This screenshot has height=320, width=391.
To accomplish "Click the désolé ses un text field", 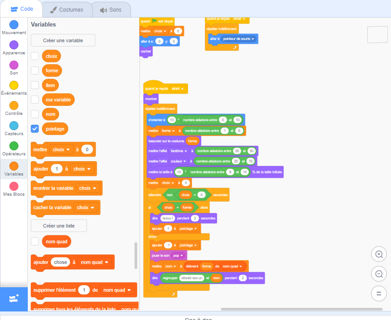I will [191, 278].
